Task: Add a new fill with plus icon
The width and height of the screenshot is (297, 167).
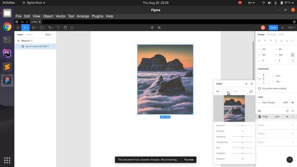Action: pyautogui.click(x=293, y=111)
